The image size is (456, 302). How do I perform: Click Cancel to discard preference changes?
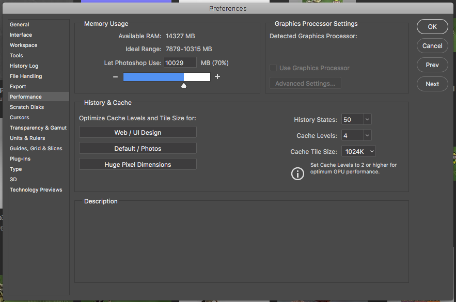coord(432,46)
